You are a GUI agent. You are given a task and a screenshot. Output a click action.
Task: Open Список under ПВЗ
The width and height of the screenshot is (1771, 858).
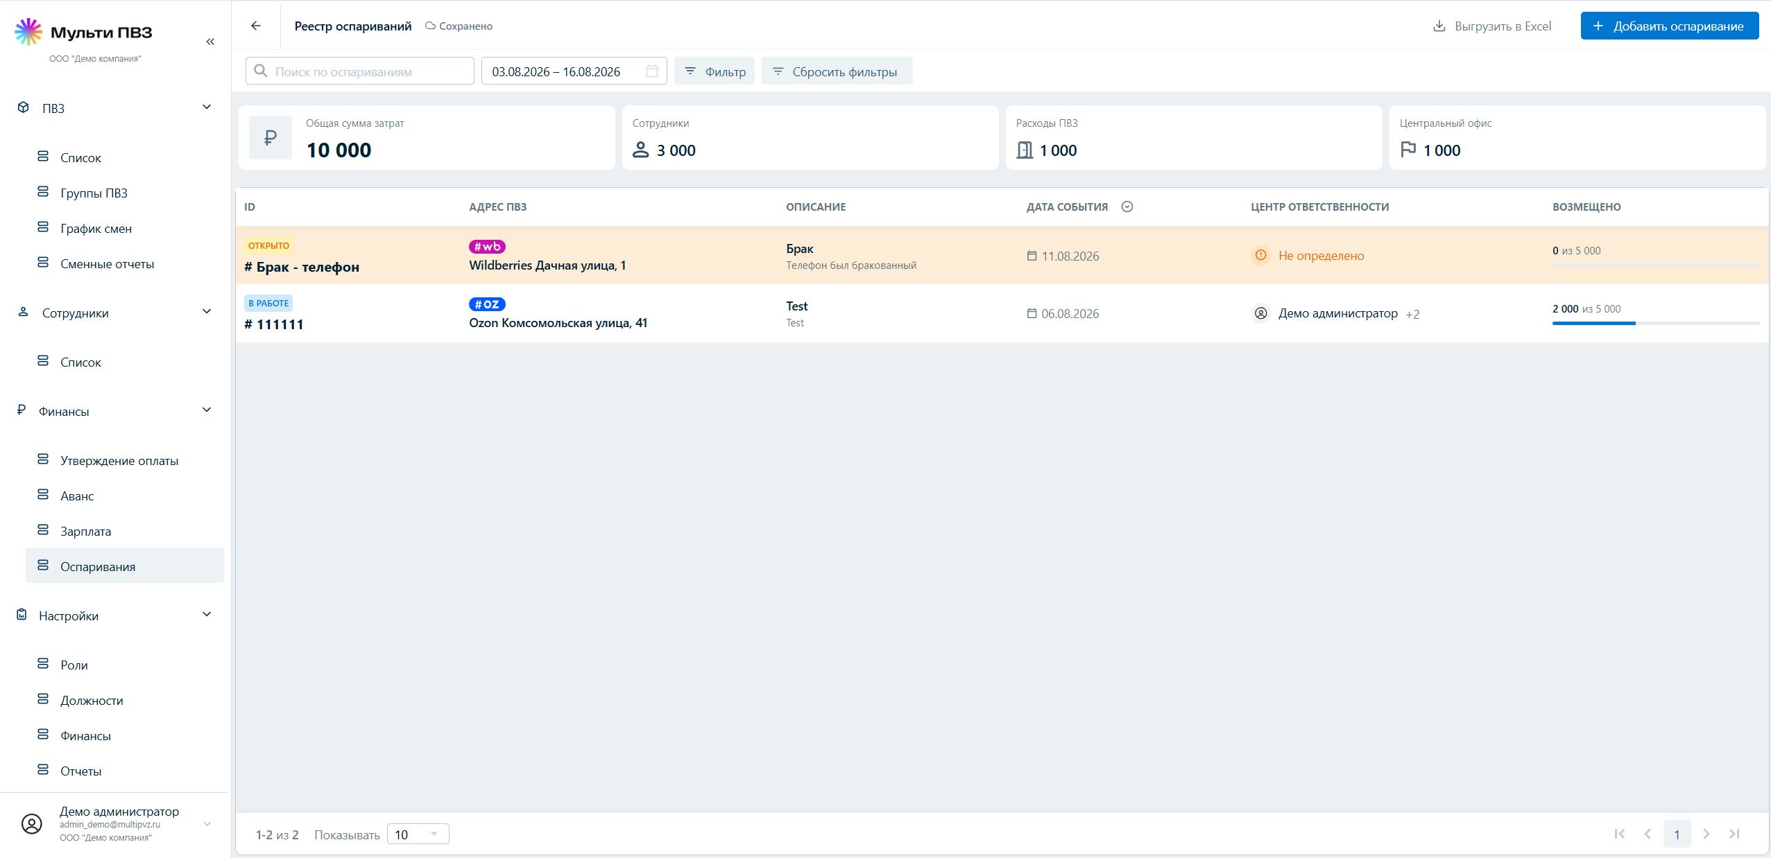[125, 157]
